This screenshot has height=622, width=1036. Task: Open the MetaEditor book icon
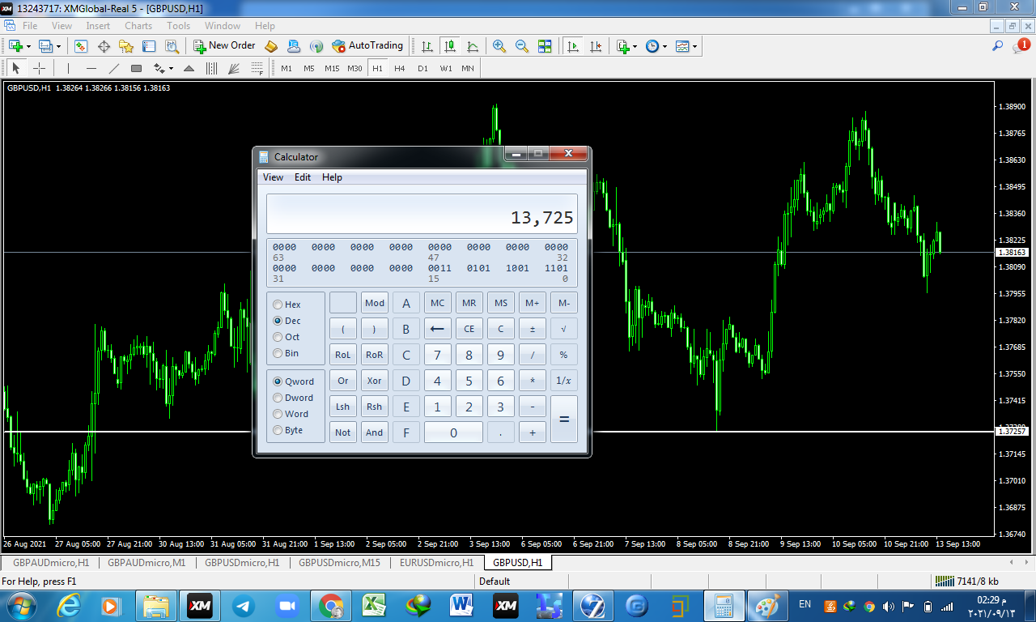(271, 46)
